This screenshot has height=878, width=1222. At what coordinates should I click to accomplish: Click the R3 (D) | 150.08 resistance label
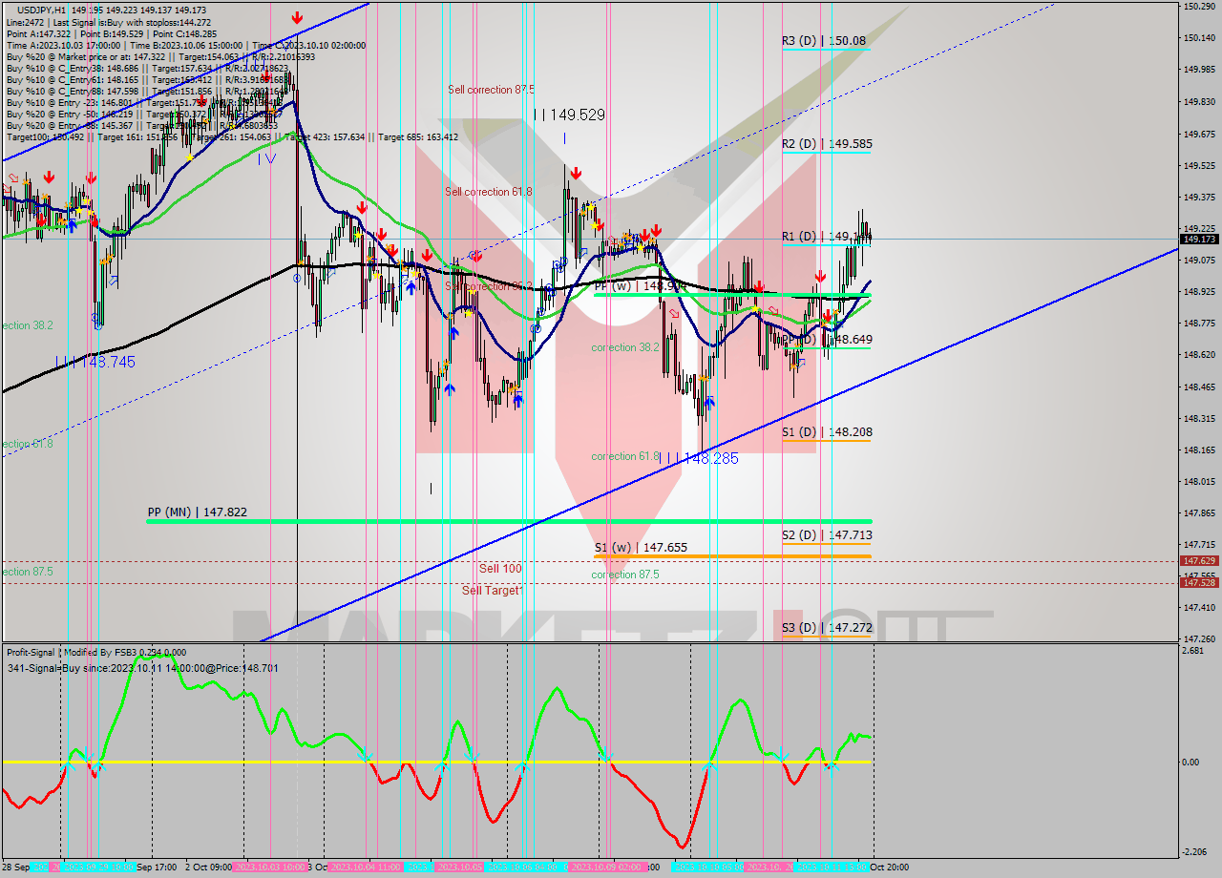pos(827,40)
